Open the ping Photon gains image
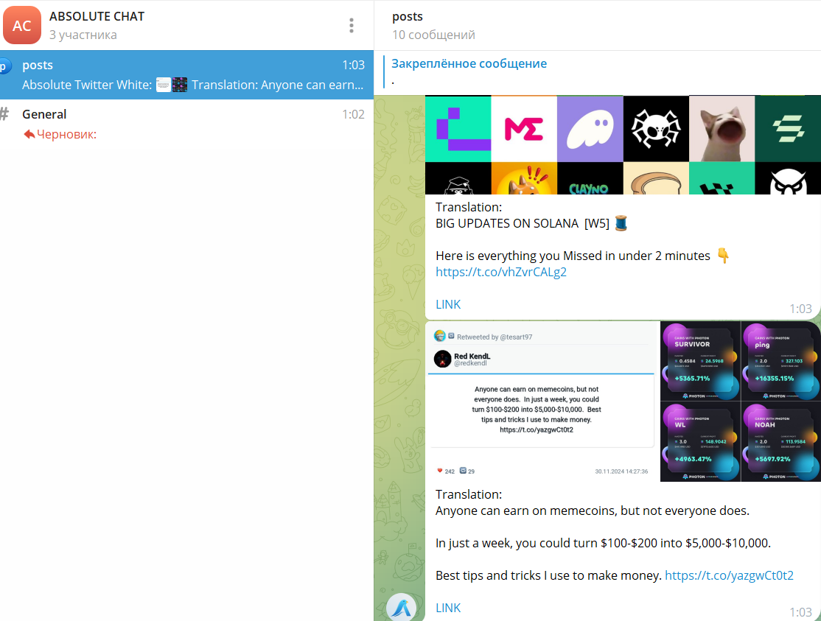Image resolution: width=821 pixels, height=621 pixels. click(x=780, y=361)
